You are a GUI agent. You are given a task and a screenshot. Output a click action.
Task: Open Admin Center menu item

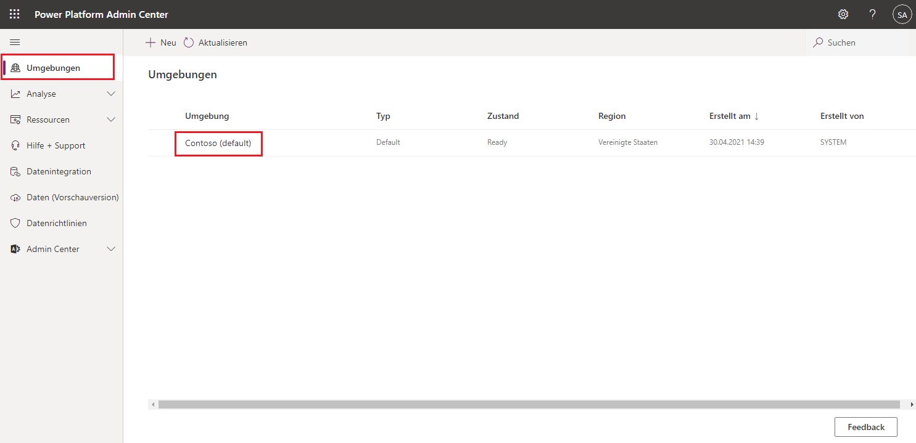click(x=62, y=249)
